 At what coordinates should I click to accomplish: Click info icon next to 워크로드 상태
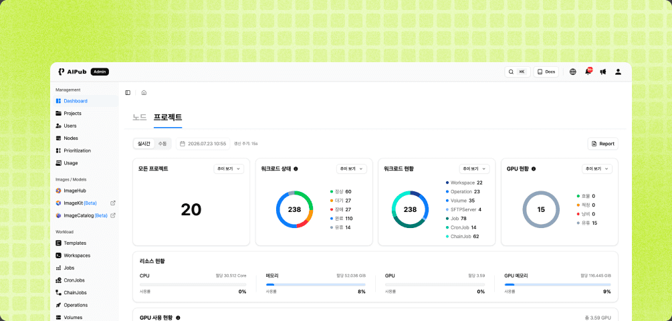click(x=296, y=169)
